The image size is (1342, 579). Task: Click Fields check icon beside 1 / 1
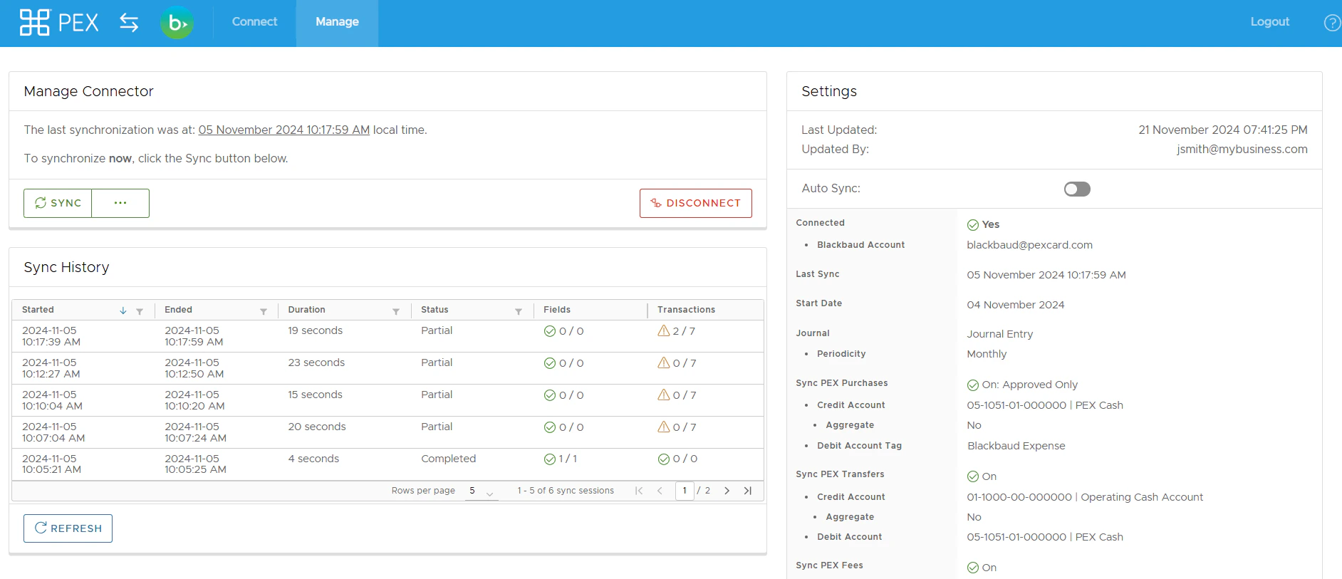point(550,459)
